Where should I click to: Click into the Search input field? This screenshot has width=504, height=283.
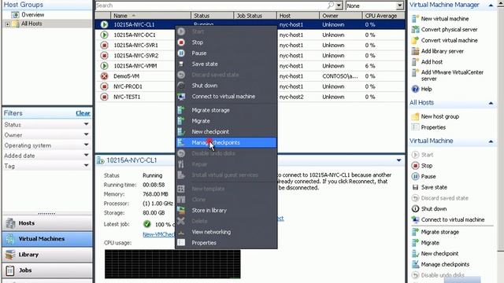click(211, 6)
